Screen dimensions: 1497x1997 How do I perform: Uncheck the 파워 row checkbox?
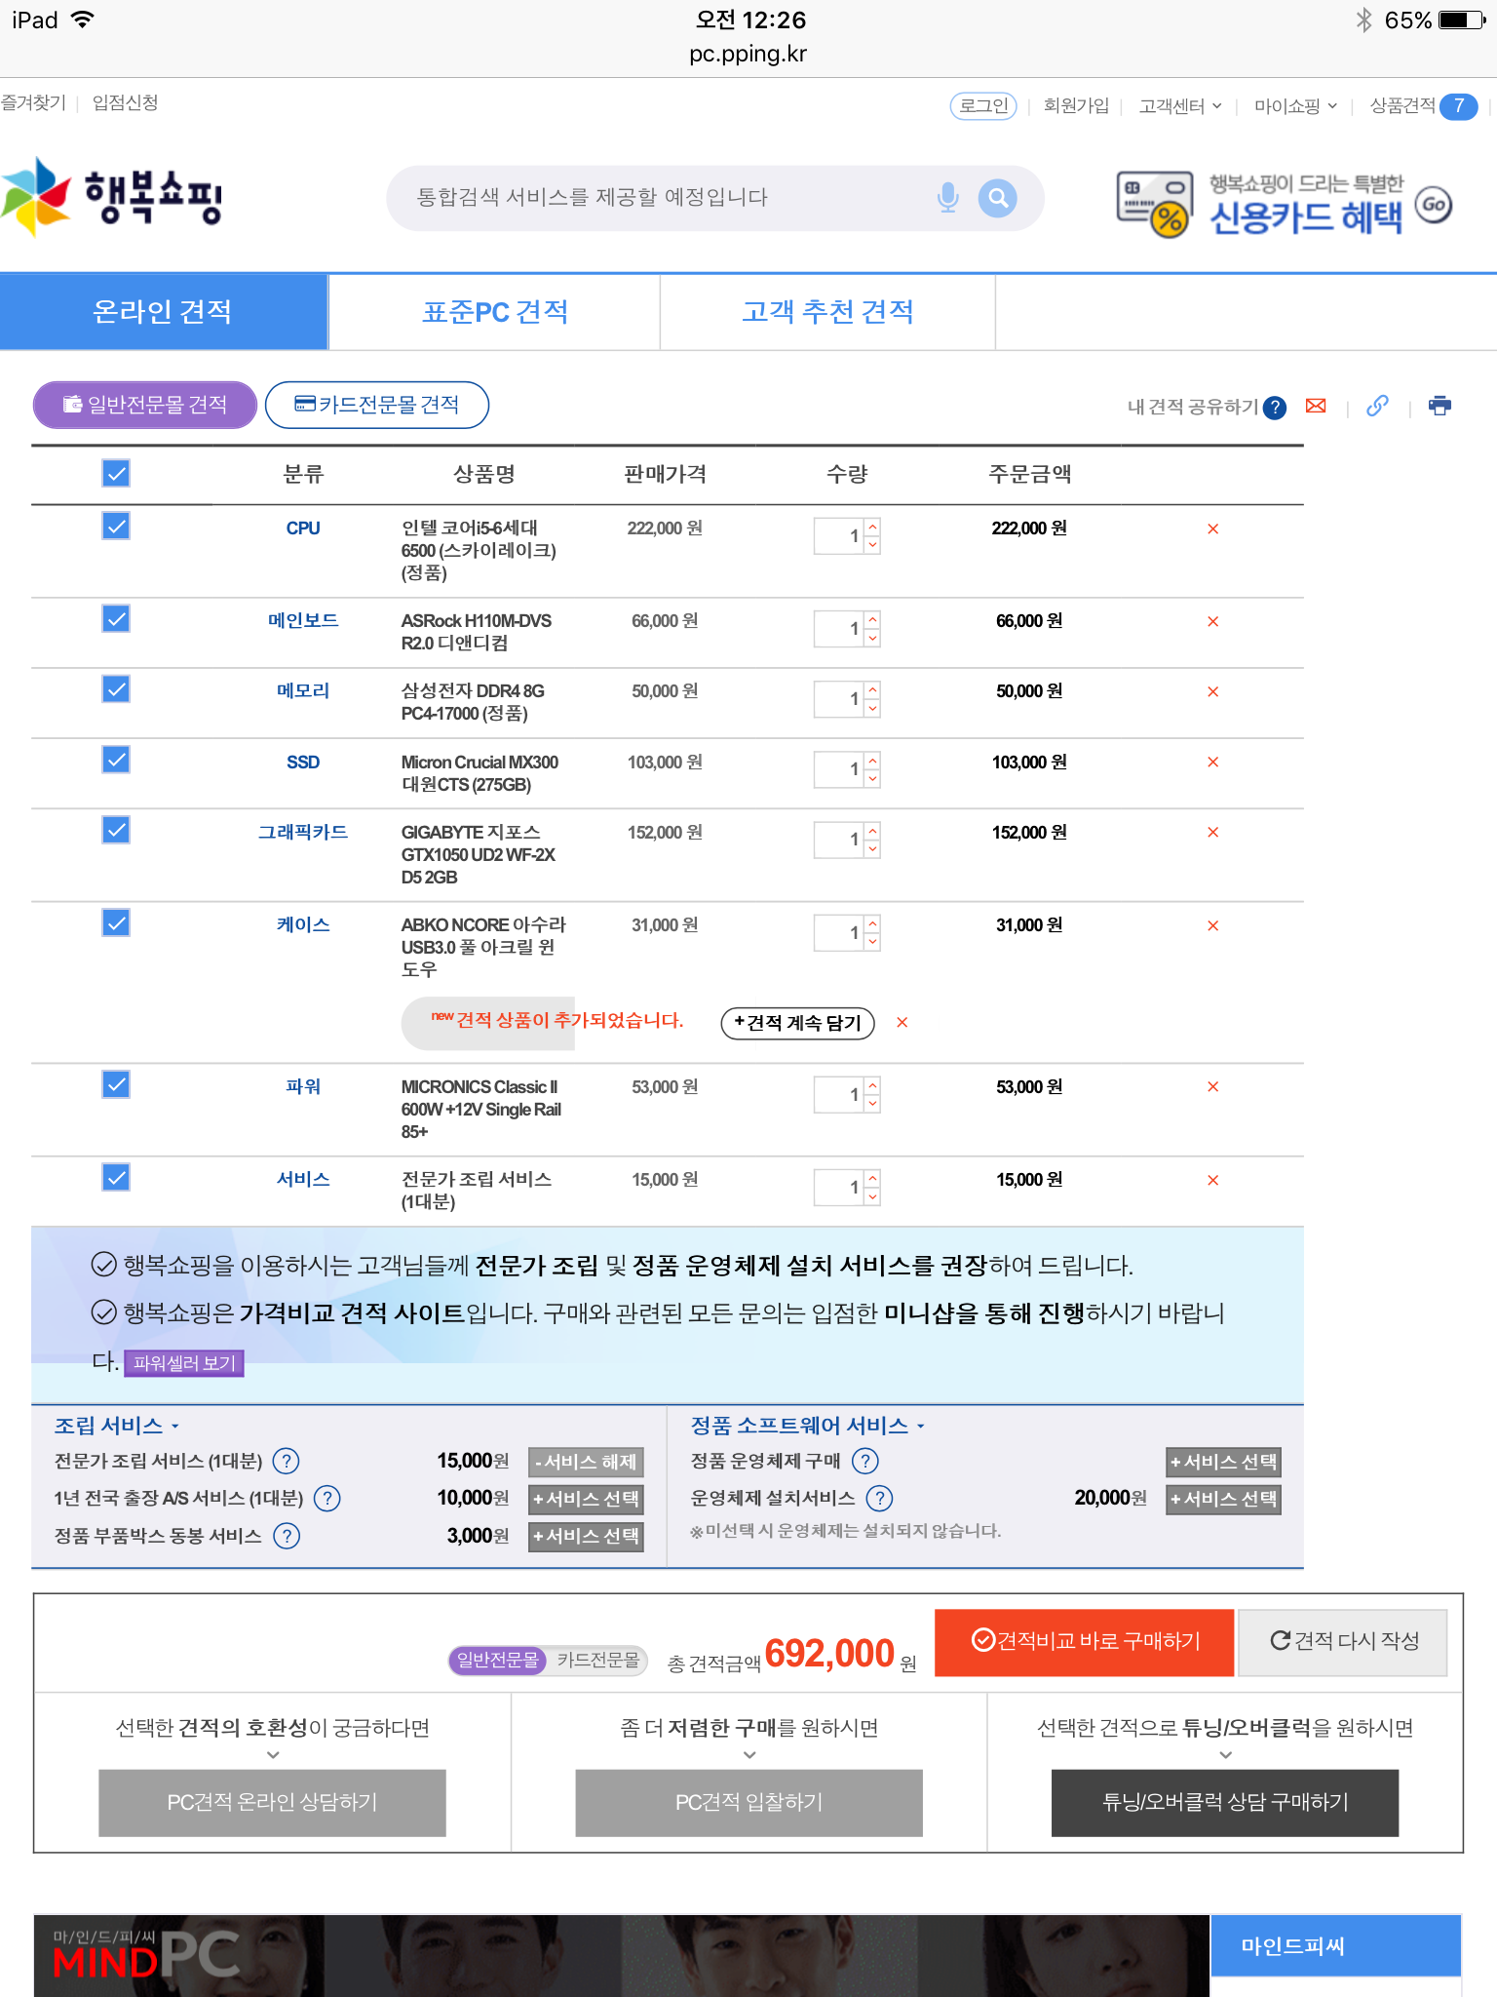tap(116, 1084)
